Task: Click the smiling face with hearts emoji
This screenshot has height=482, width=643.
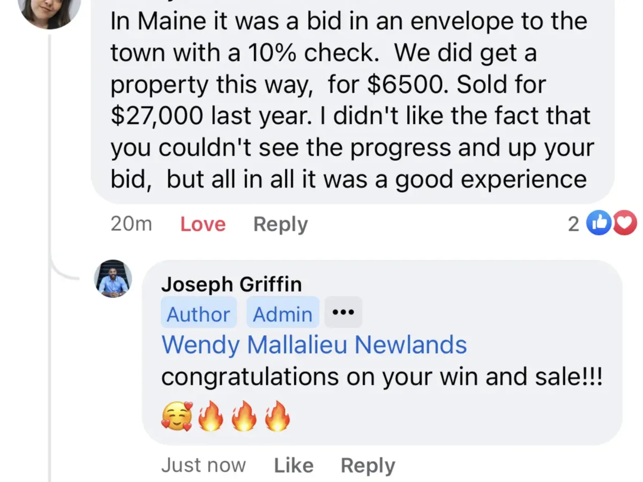Action: pos(176,416)
